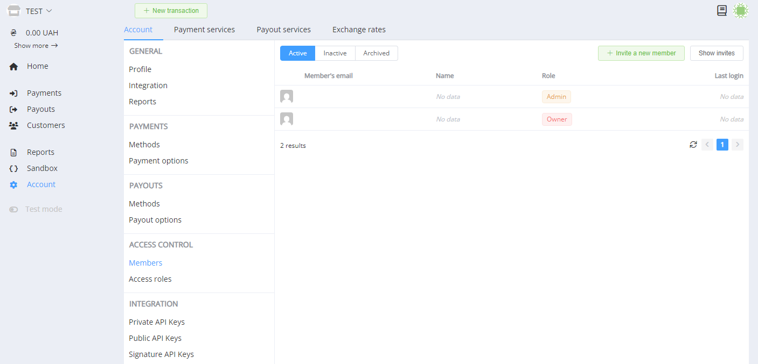Click the Customers people icon
Image resolution: width=758 pixels, height=364 pixels.
[14, 126]
